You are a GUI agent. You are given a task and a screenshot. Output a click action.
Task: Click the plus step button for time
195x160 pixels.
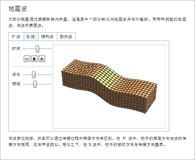pyautogui.click(x=42, y=59)
